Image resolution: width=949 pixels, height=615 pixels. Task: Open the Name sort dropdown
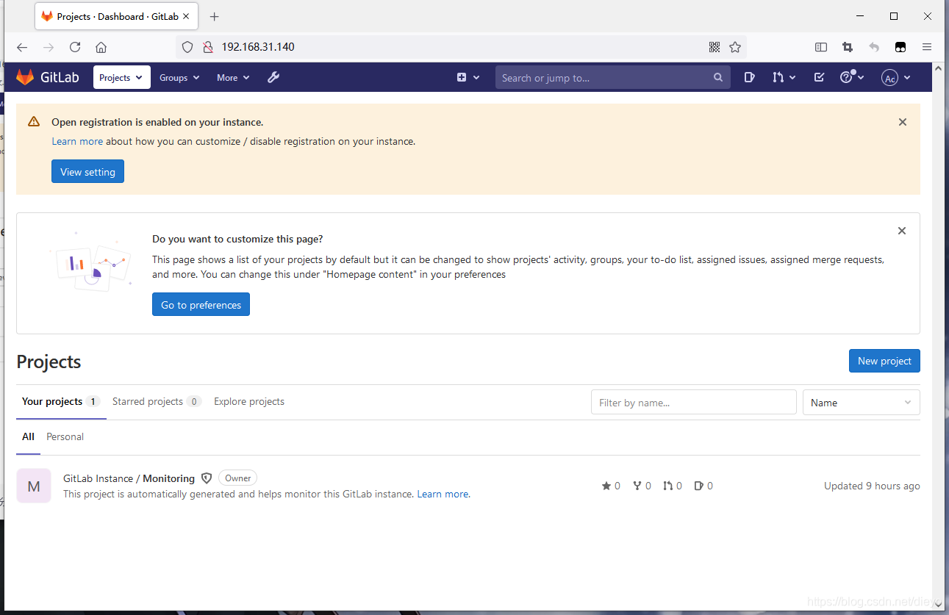coord(861,402)
